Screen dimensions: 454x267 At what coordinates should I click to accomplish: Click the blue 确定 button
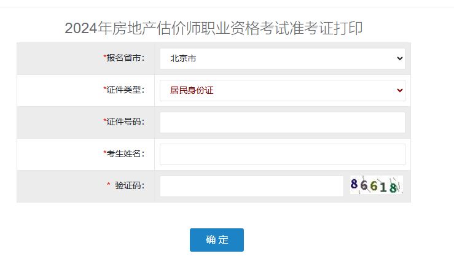coord(217,240)
